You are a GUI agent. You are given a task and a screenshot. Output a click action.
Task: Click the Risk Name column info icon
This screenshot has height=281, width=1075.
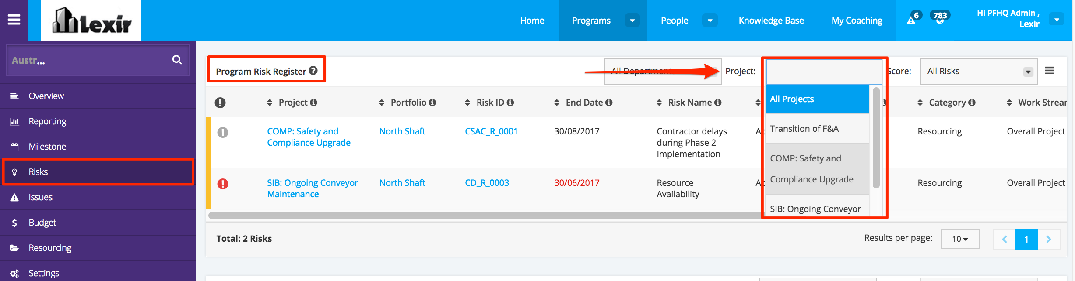[718, 103]
